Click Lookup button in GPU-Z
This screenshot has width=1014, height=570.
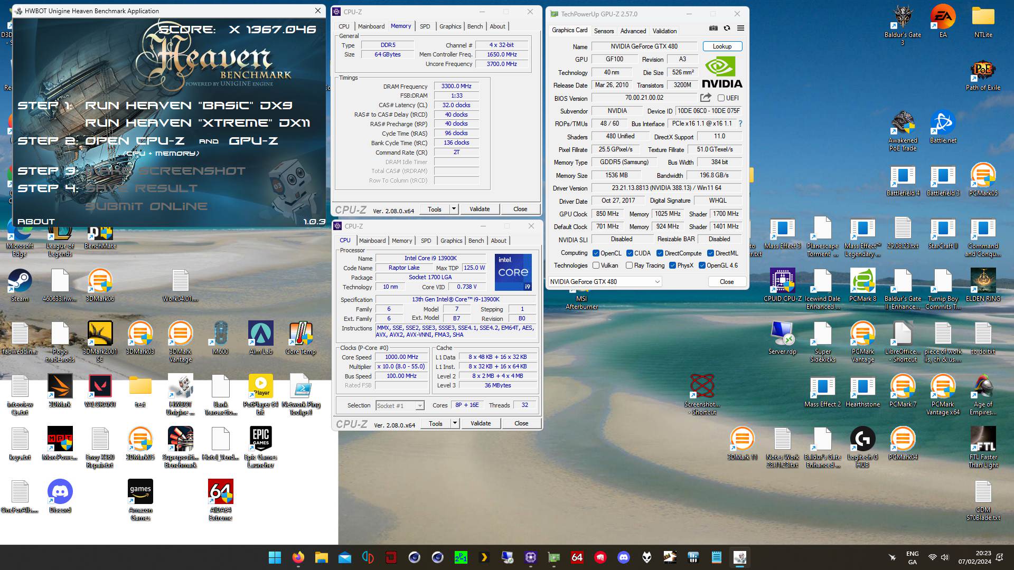tap(722, 46)
